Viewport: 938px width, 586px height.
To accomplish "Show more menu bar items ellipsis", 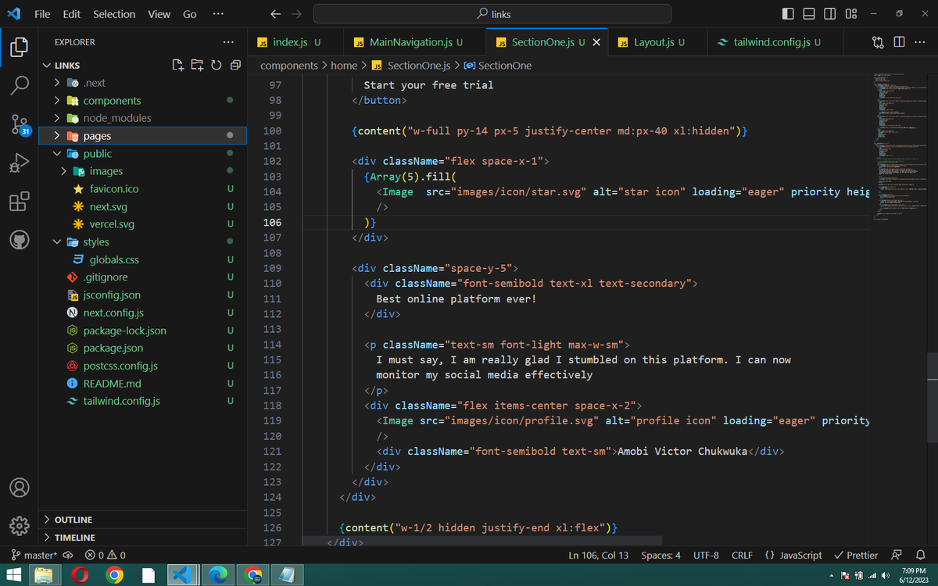I will click(218, 14).
